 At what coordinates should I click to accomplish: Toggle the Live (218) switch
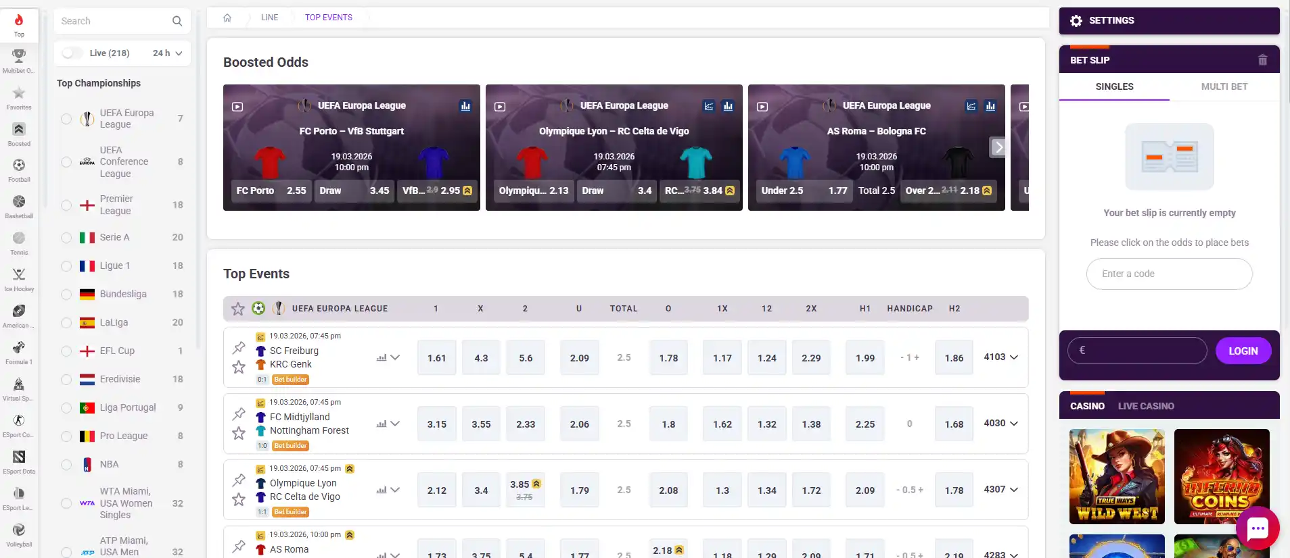[x=72, y=53]
